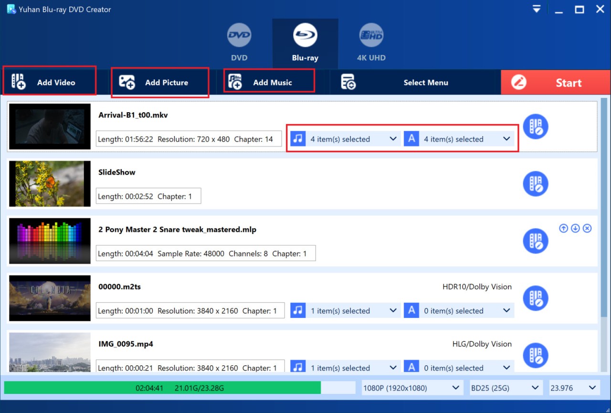The image size is (611, 413).
Task: Click the Select Menu button
Action: 414,82
